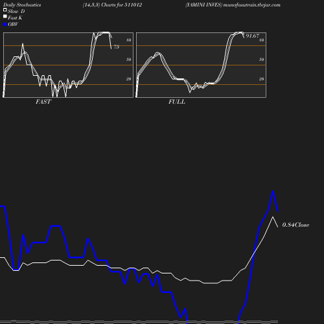The image size is (324, 324).
Task: Click the blue OBV line peak
Action: pyautogui.click(x=273, y=191)
